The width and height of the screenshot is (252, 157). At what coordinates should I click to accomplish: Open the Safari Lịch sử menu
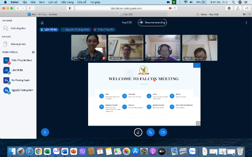click(x=53, y=2)
